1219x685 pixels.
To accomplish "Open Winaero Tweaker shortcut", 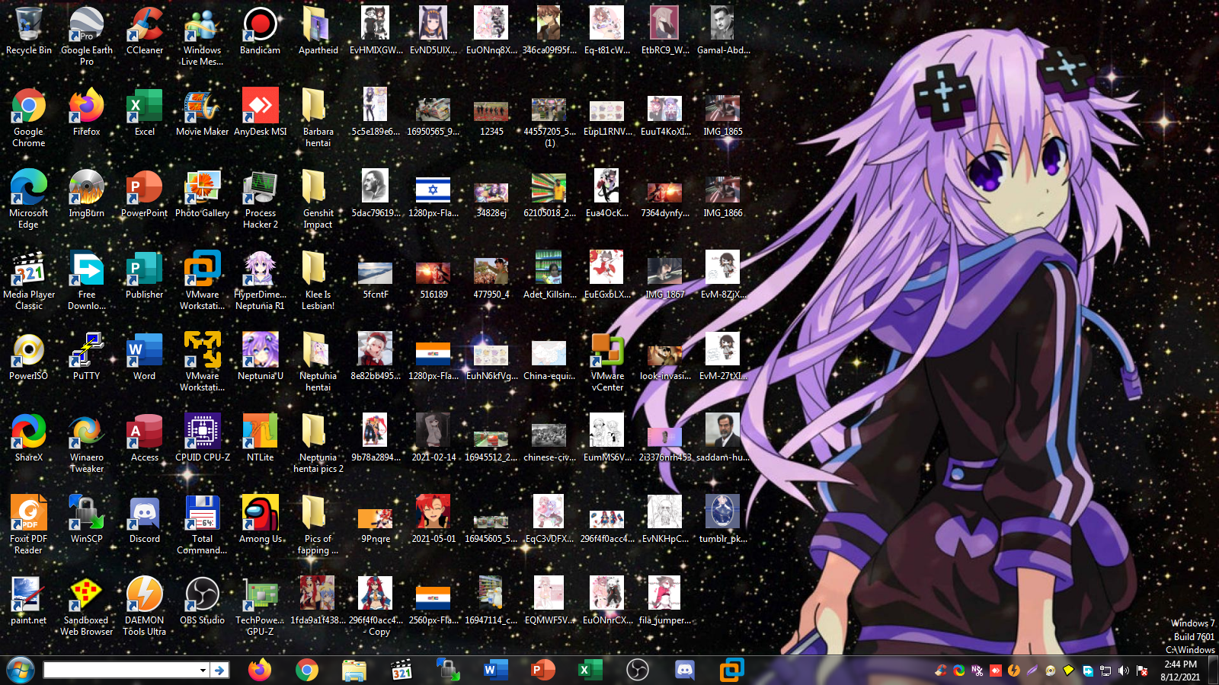I will [x=87, y=432].
